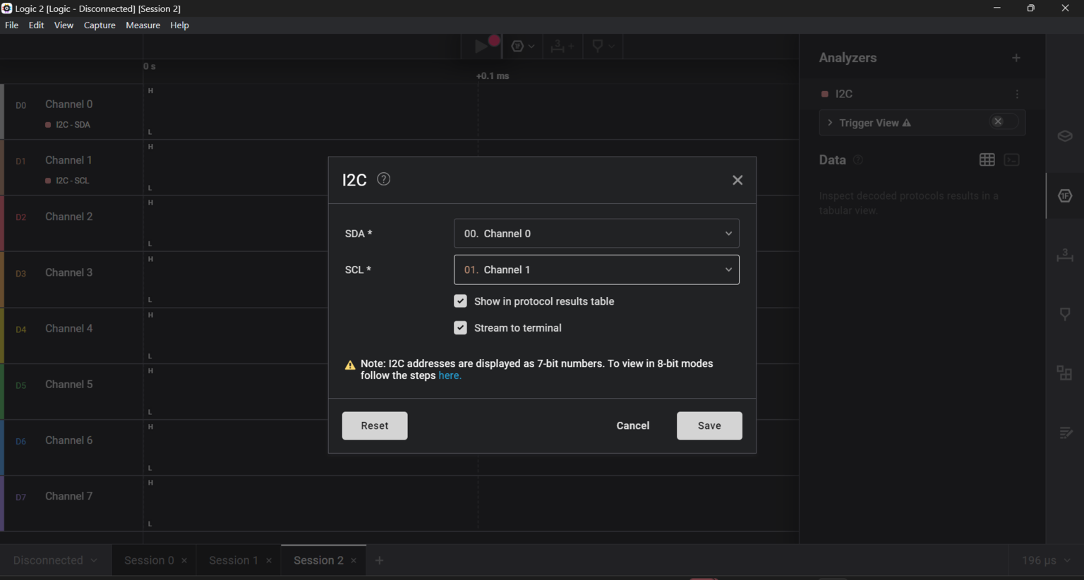
Task: Click the I2C - SDA tag color dot
Action: tap(48, 125)
